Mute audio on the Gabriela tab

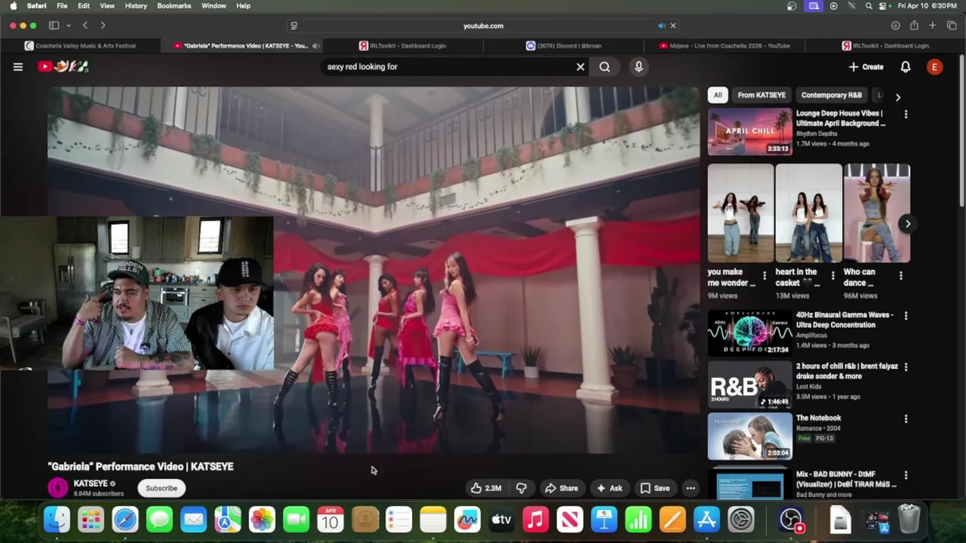pos(315,46)
